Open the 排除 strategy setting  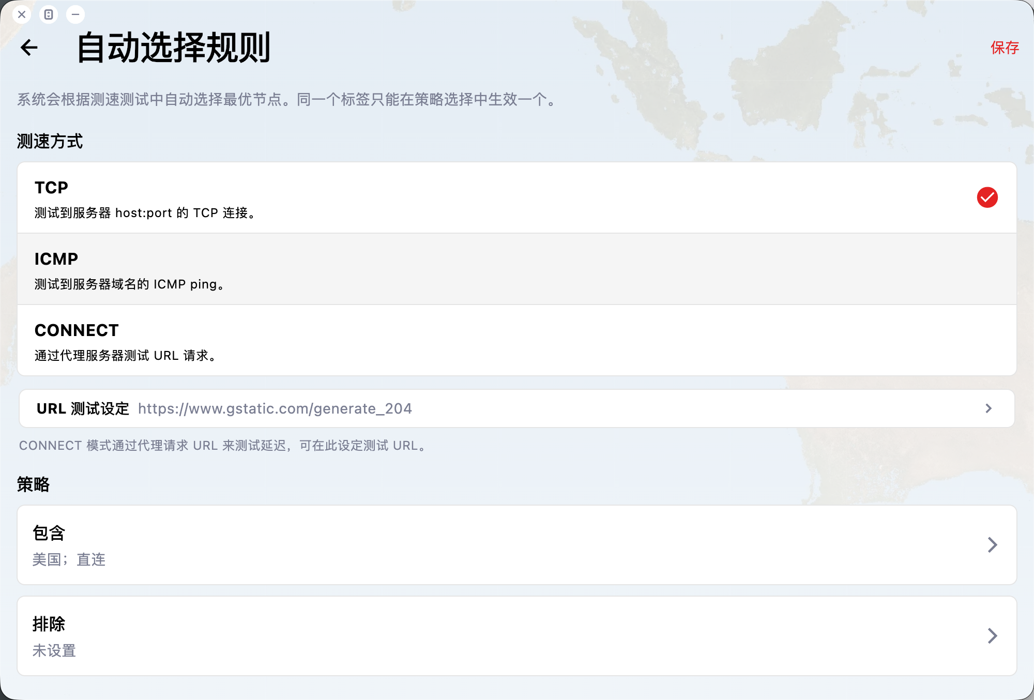tap(49, 624)
